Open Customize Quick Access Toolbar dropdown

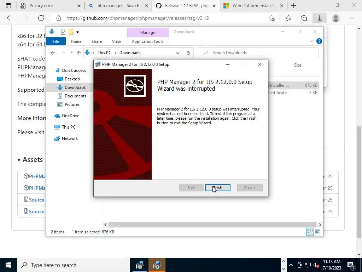coord(77,32)
